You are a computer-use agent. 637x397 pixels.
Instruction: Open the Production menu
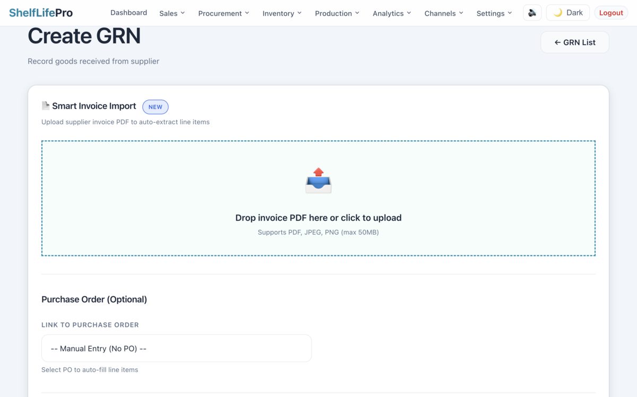(x=337, y=13)
